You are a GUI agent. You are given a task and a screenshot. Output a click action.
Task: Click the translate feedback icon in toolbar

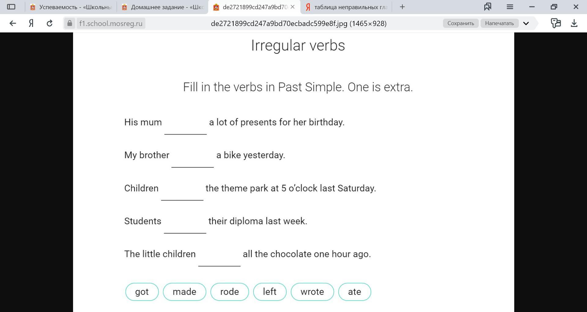(x=556, y=23)
